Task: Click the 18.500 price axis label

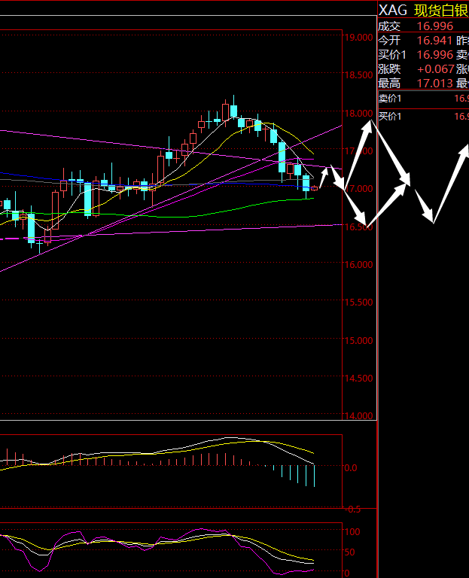Action: click(x=359, y=75)
